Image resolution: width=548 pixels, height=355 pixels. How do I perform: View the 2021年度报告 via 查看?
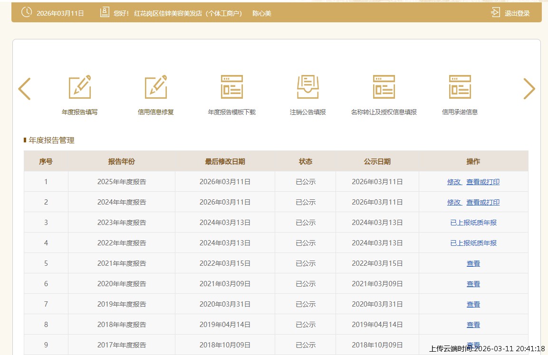click(x=473, y=263)
